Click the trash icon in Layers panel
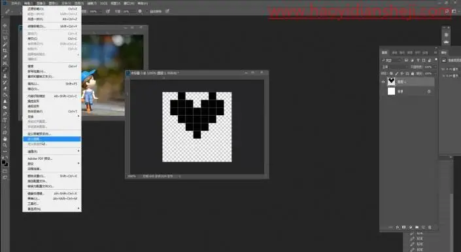This screenshot has width=461, height=252. [x=430, y=227]
